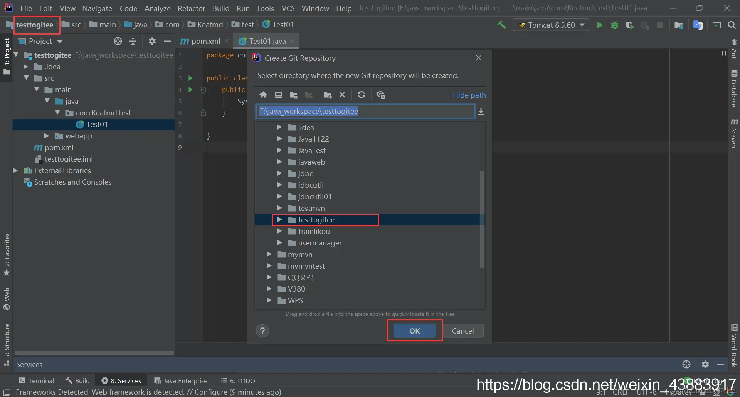Collapse all in Project panel
The image size is (740, 397).
133,41
